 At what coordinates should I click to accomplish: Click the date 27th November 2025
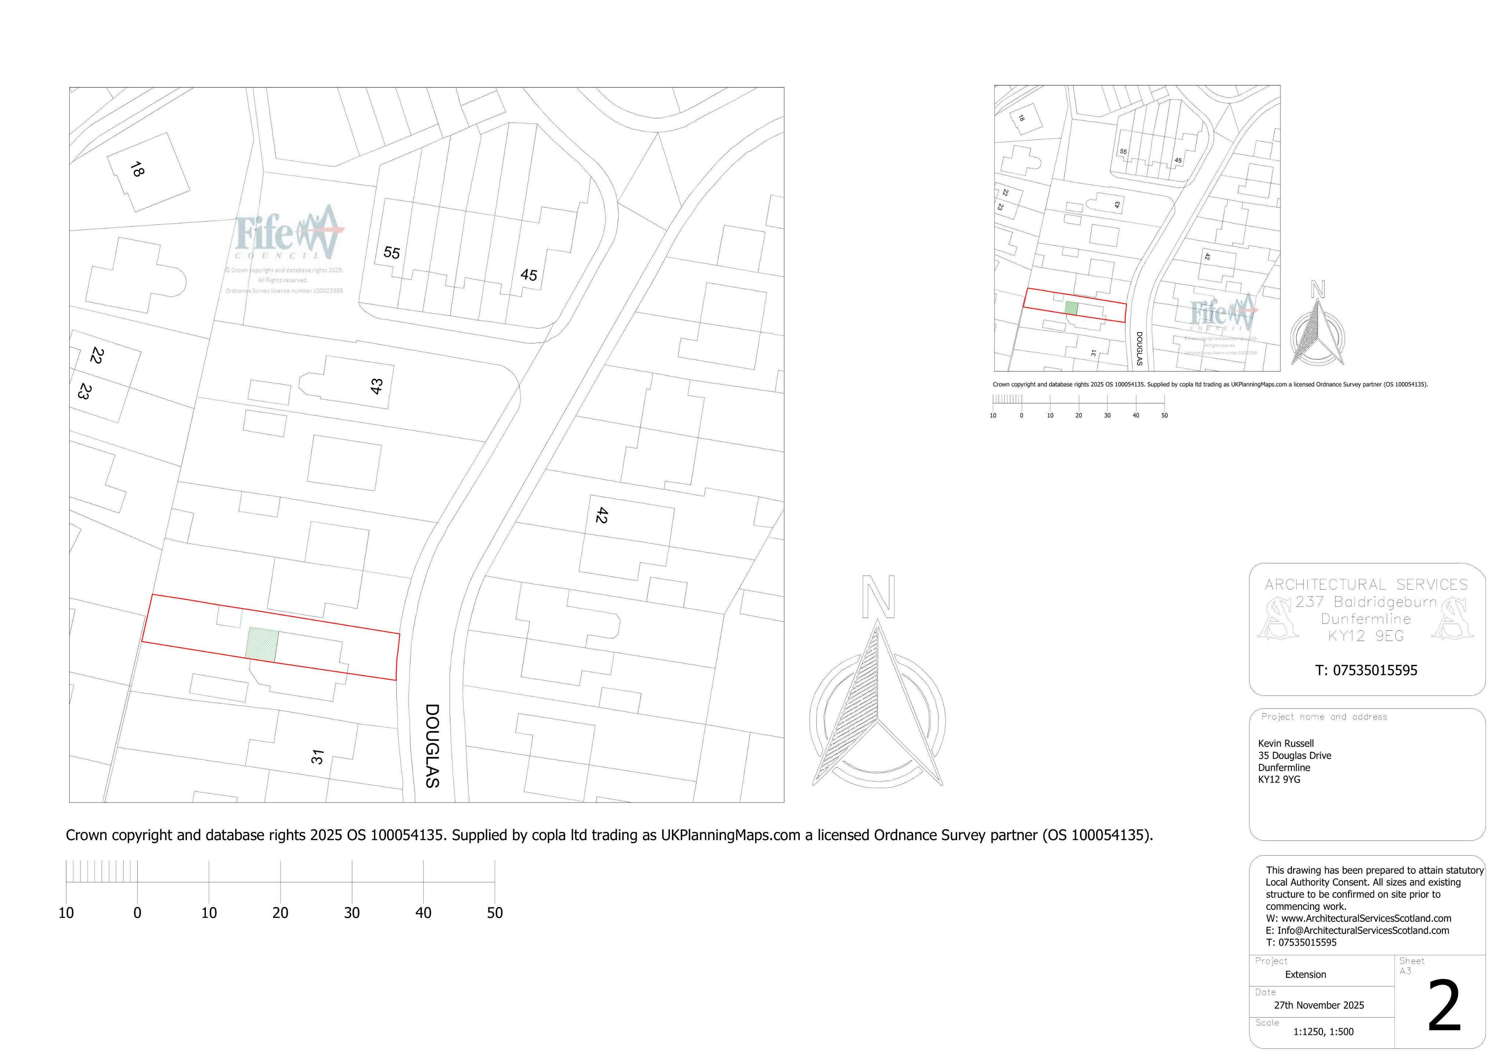point(1319,1005)
